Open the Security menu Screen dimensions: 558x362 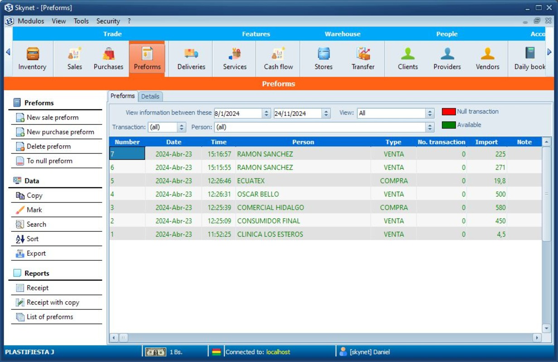coord(108,21)
